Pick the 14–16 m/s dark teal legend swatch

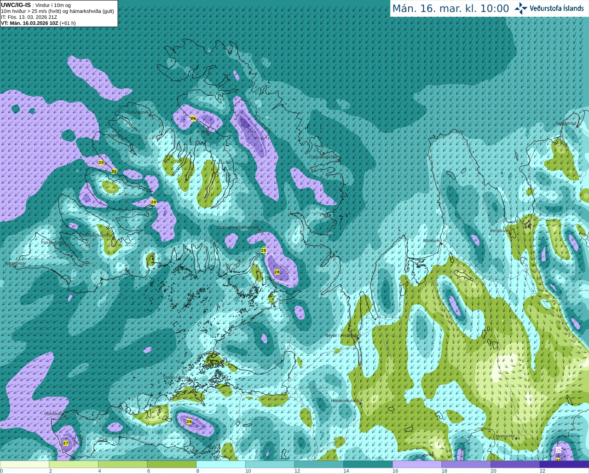(x=368, y=464)
